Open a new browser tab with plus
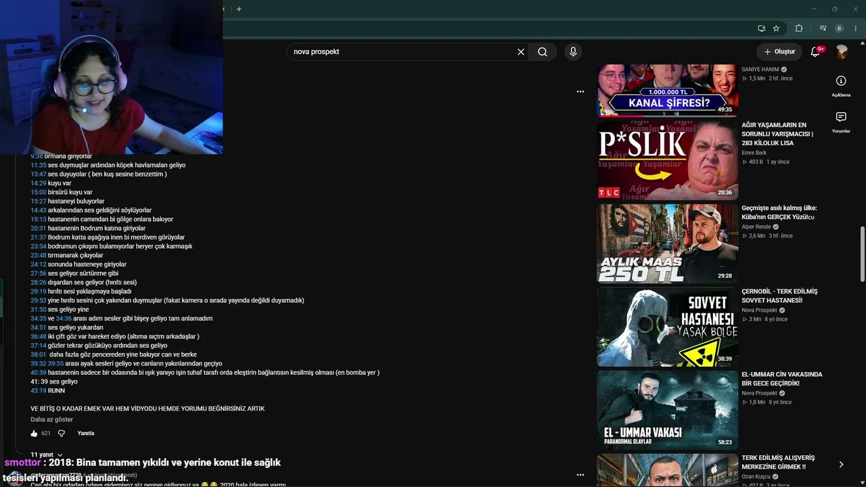The width and height of the screenshot is (866, 487). click(239, 9)
